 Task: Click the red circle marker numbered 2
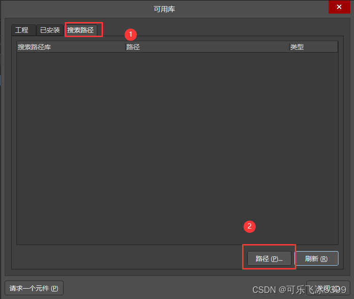250,226
